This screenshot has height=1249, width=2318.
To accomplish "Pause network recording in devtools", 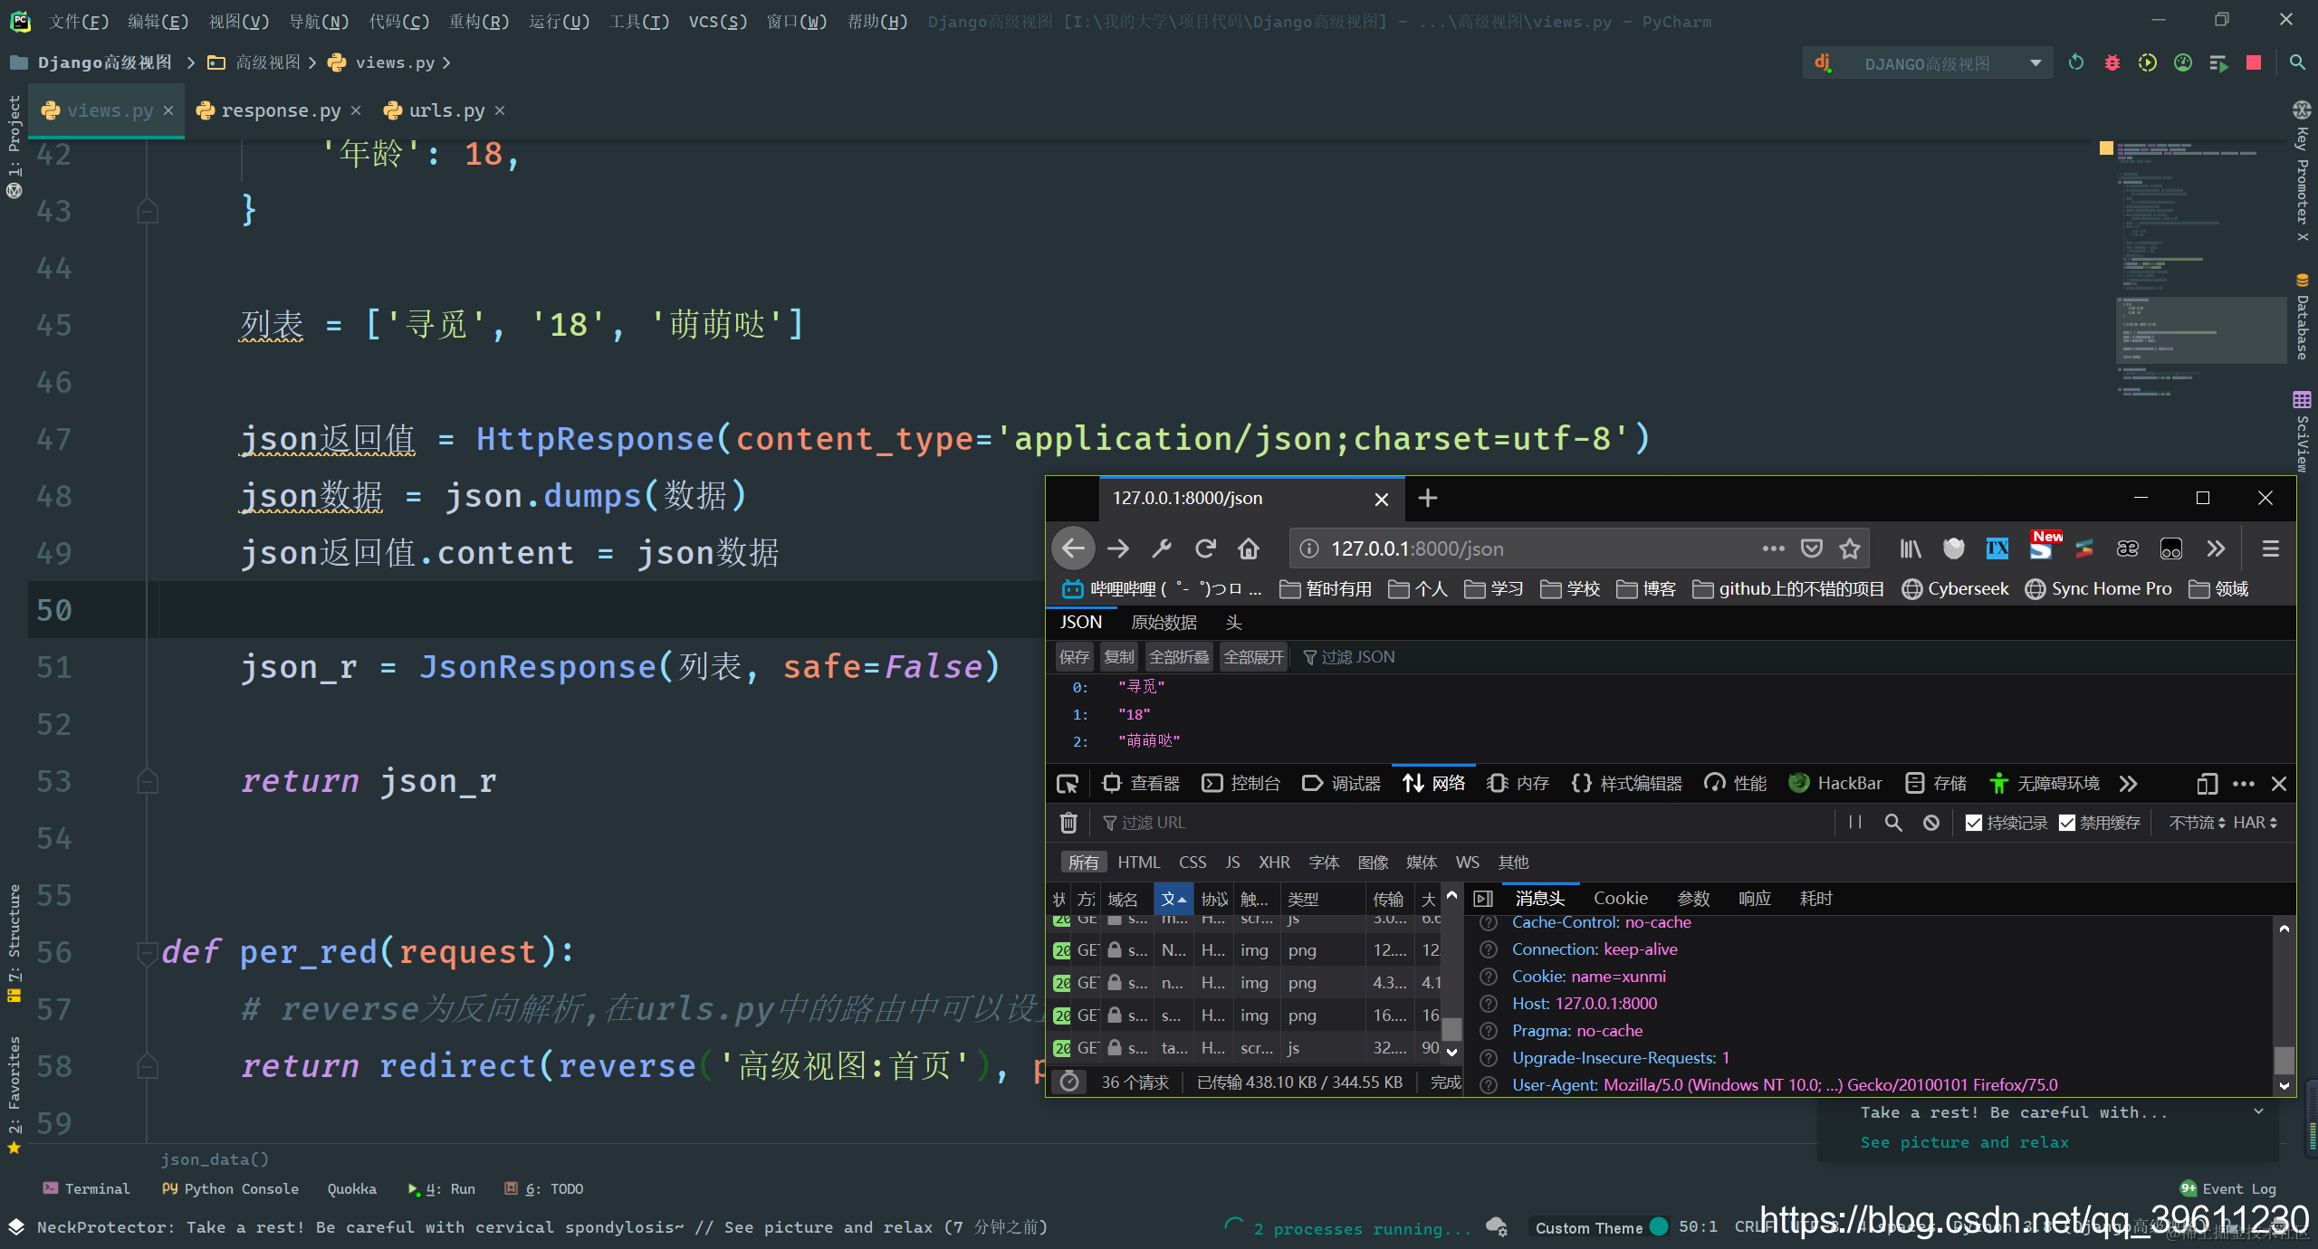I will pos(1855,823).
